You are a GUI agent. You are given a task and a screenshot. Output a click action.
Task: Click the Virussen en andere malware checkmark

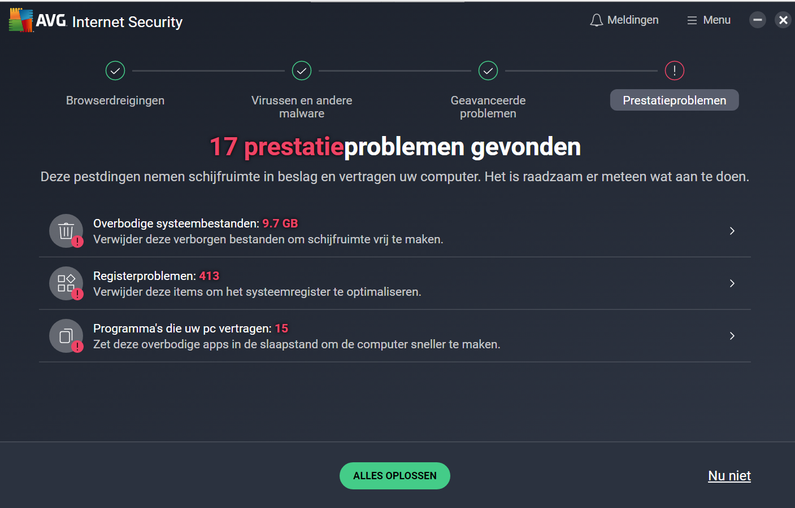click(302, 71)
